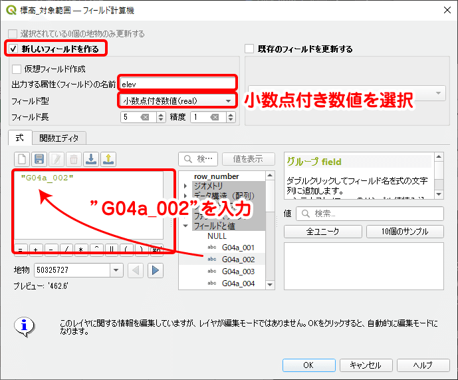Switch to the function editor tab
The width and height of the screenshot is (458, 380).
point(59,138)
